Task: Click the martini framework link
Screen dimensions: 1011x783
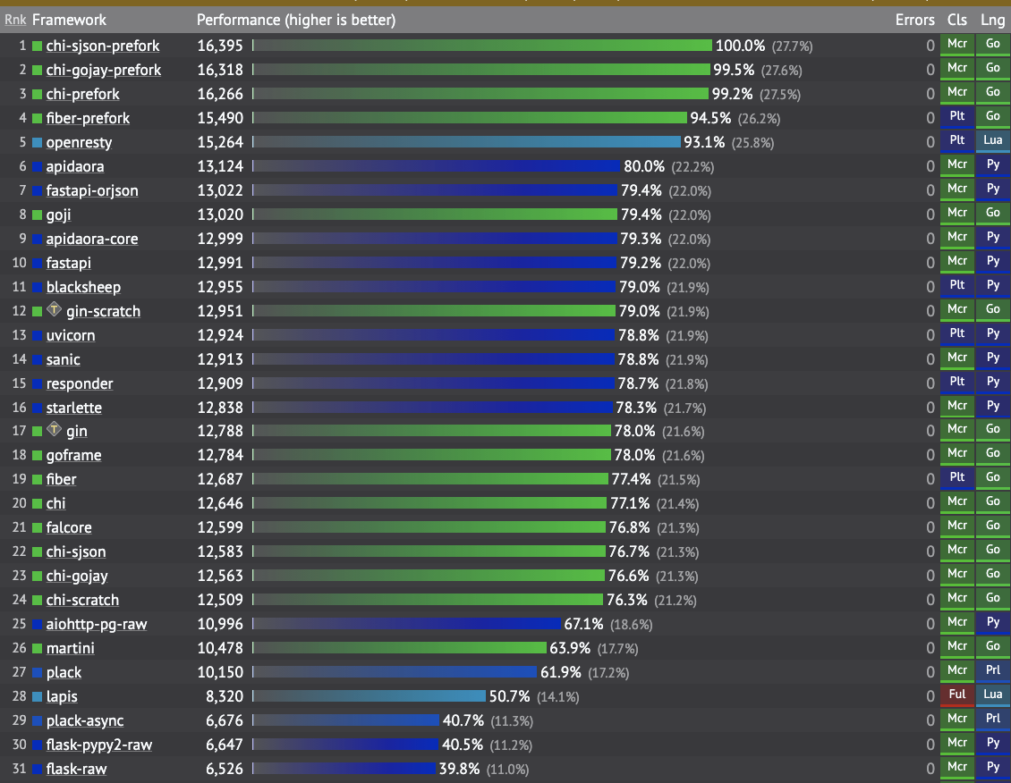Action: 70,648
